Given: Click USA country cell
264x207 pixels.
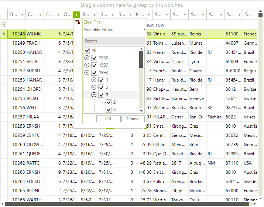Looking at the screenshot, I should pos(250,163).
